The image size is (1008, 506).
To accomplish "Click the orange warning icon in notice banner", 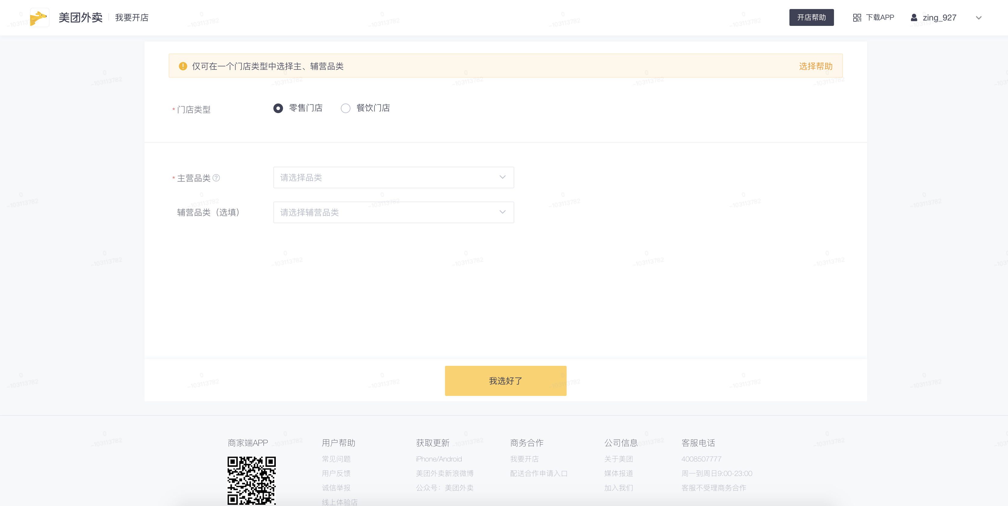I will (x=183, y=66).
